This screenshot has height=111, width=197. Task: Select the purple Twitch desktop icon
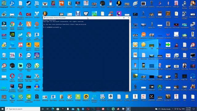click(119, 14)
